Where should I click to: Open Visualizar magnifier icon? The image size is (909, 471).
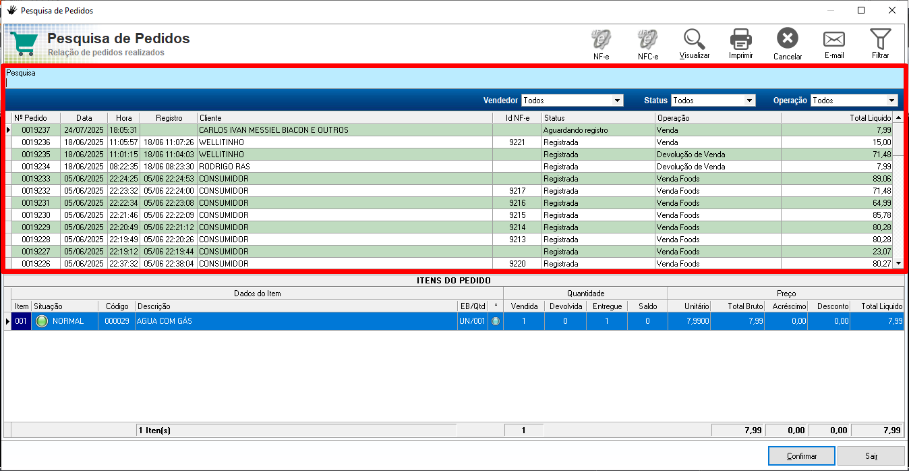(x=694, y=39)
